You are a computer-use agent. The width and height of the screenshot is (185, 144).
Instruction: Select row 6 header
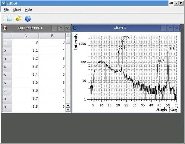click(7, 83)
